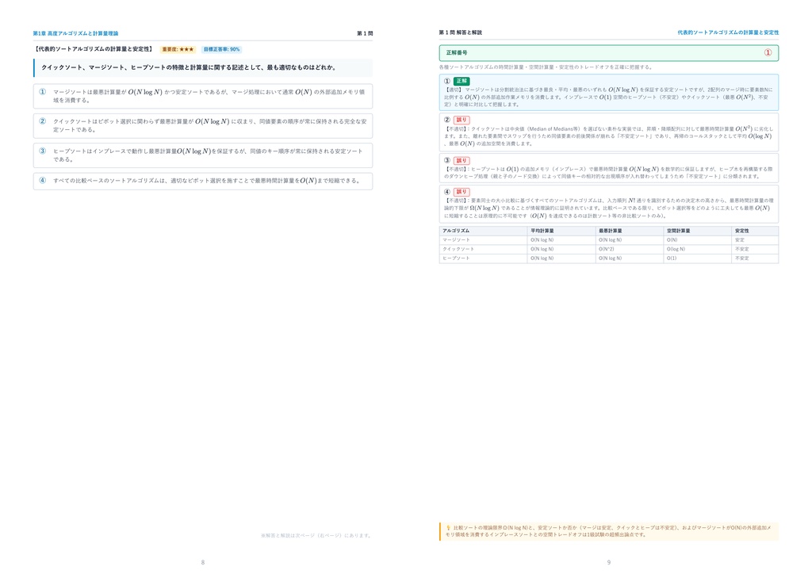Viewport: 812px width, 574px height.
Task: Click the '第 1 問 解答と解説' heading
Action: [x=461, y=33]
